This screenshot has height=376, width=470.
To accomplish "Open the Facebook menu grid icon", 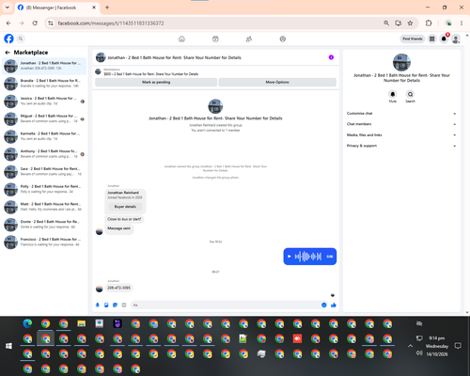I will tap(431, 39).
